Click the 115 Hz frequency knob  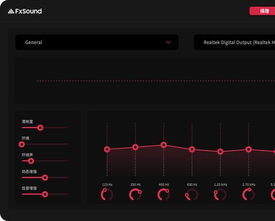pos(107,195)
